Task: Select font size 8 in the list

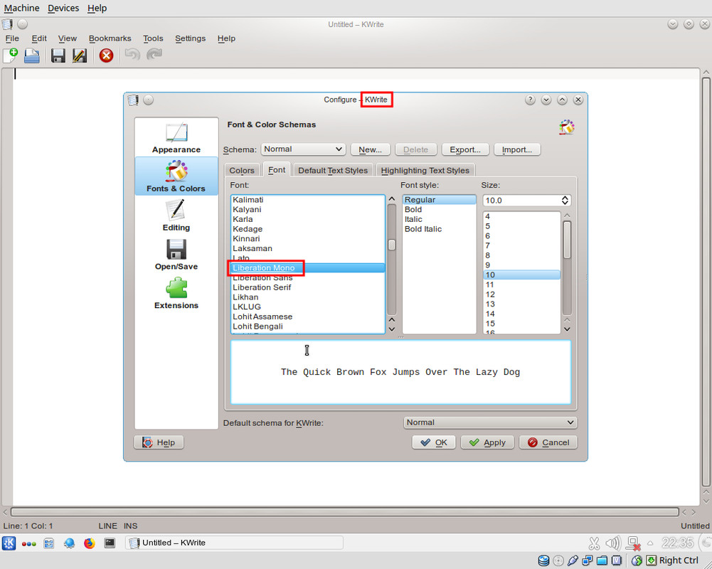Action: point(522,255)
